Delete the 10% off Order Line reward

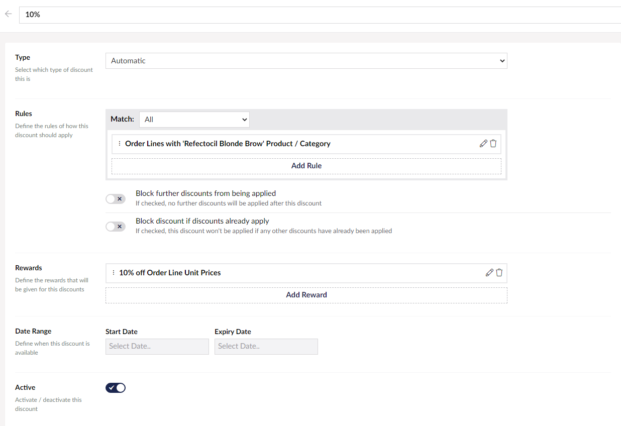click(x=499, y=273)
